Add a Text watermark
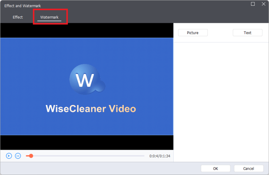 click(247, 33)
